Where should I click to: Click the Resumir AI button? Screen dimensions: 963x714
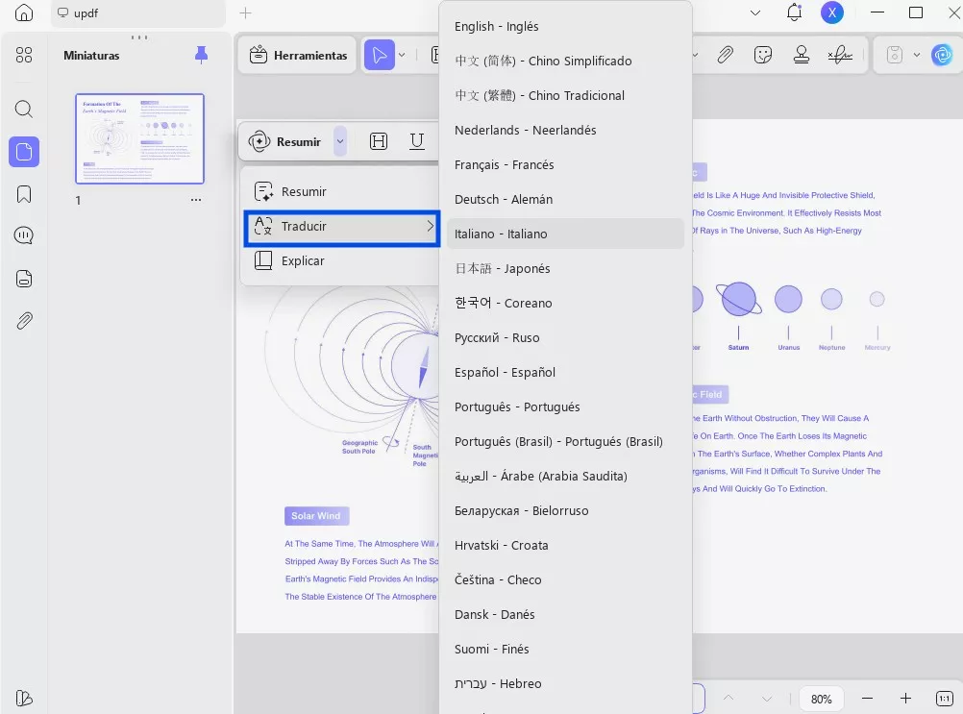[x=285, y=142]
